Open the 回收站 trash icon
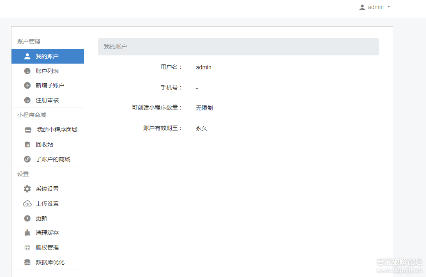 [x=27, y=144]
